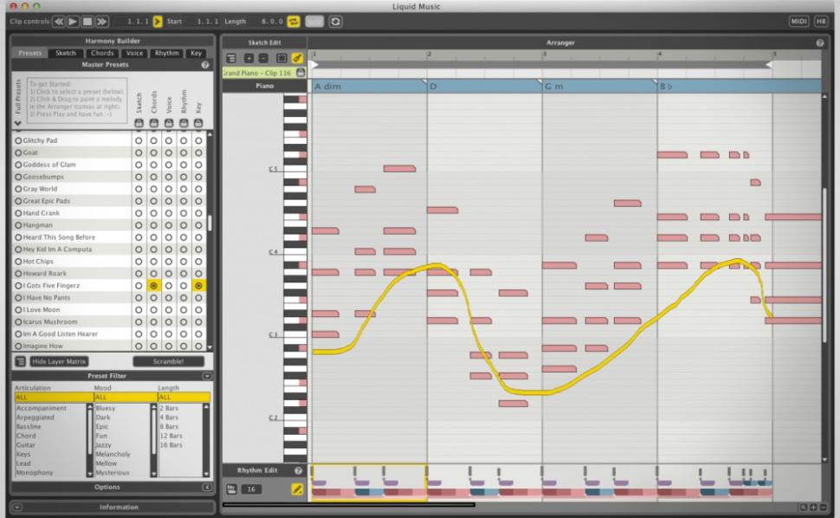The height and width of the screenshot is (518, 840).
Task: Select the Chords radio for Howard Roark
Action: point(153,273)
